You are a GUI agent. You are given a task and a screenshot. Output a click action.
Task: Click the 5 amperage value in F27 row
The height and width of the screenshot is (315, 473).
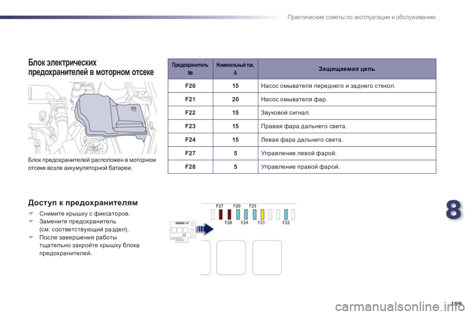[x=236, y=153]
